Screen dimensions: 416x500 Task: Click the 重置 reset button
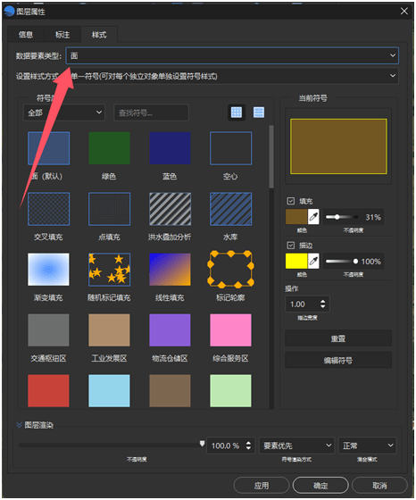coord(338,338)
